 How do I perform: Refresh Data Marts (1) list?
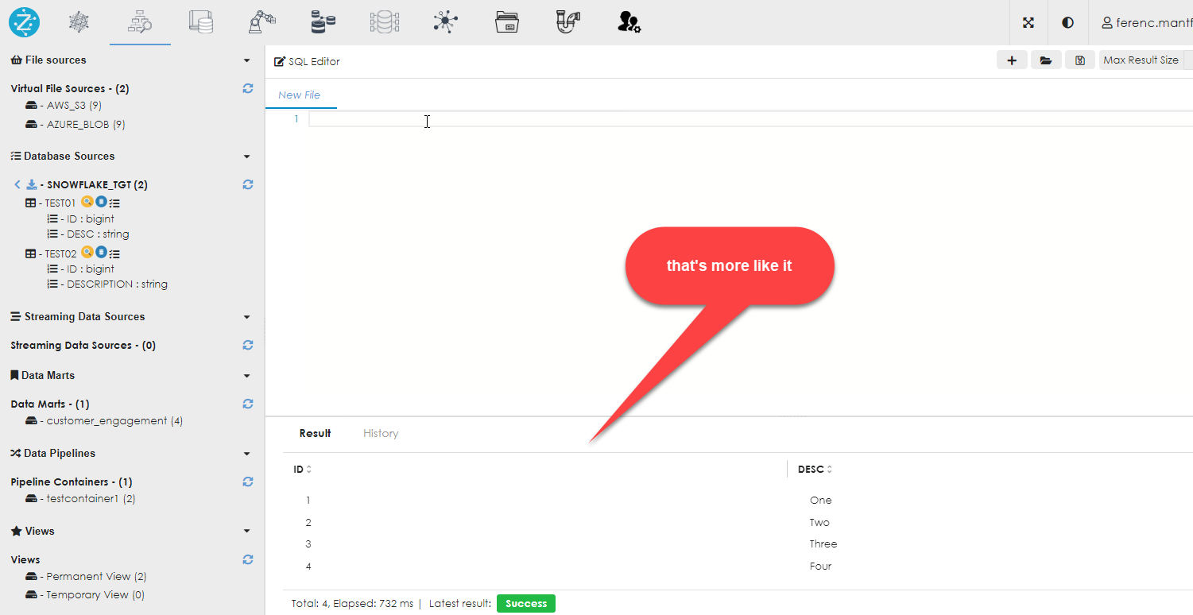pos(248,404)
